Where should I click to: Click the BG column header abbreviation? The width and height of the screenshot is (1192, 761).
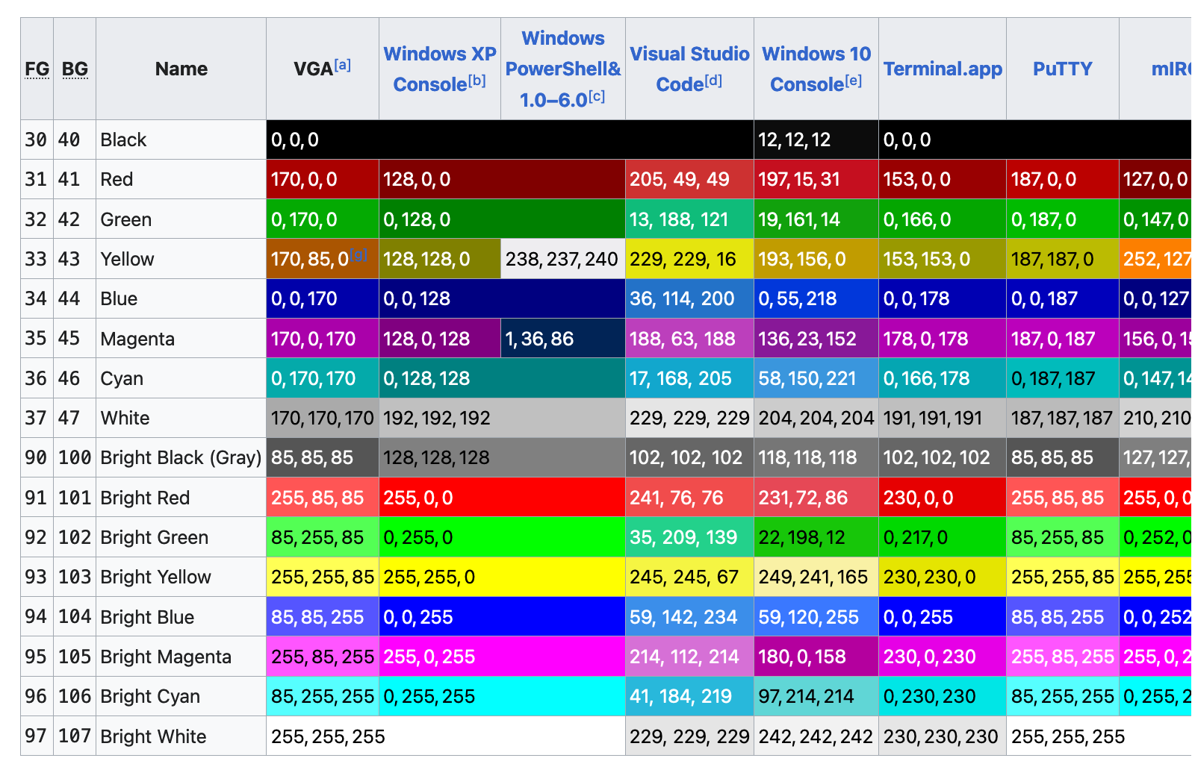tap(75, 69)
